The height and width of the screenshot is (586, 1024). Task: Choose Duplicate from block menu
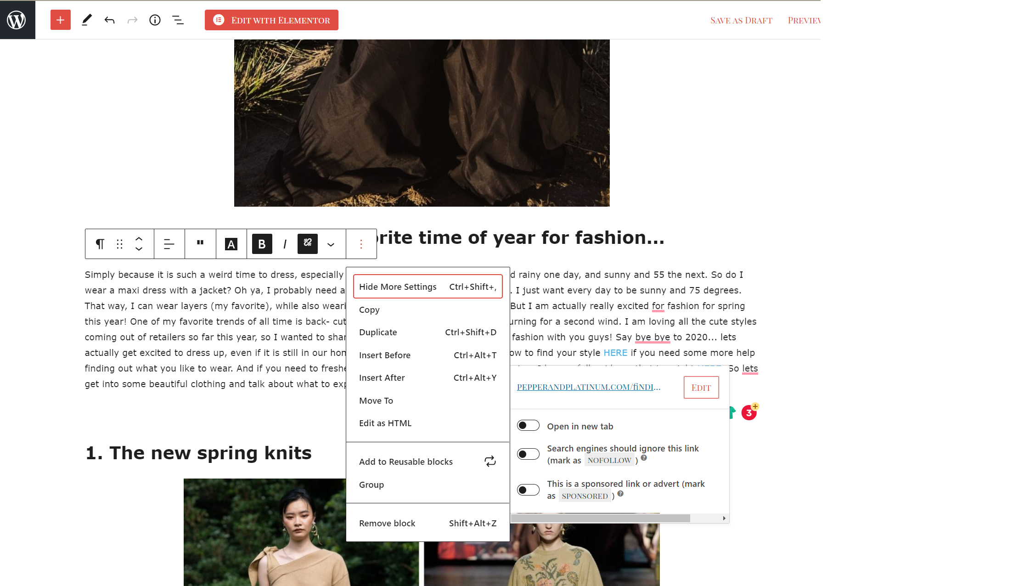428,332
